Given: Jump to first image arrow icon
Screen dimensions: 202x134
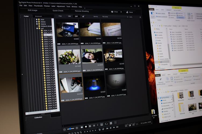Looking at the screenshot, I should pos(107,128).
